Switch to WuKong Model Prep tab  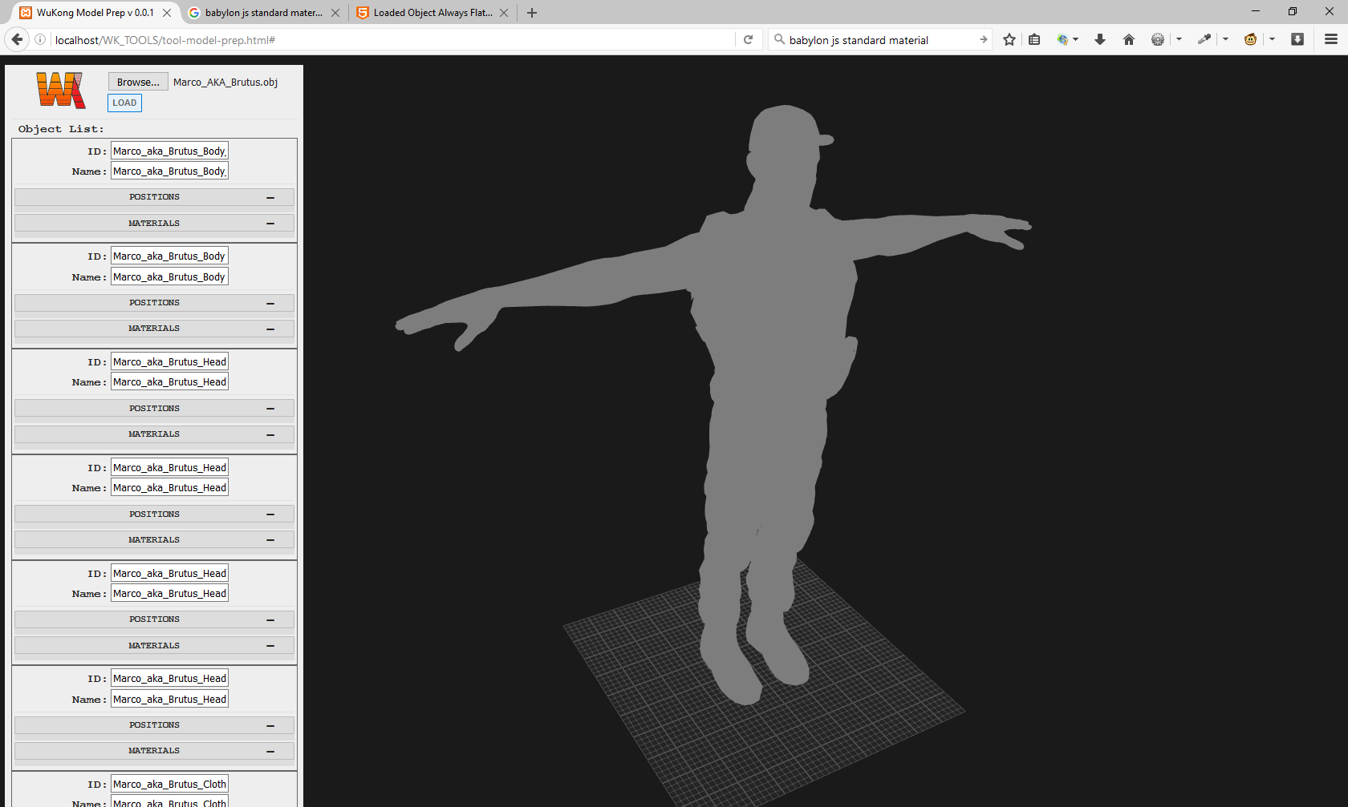click(95, 13)
